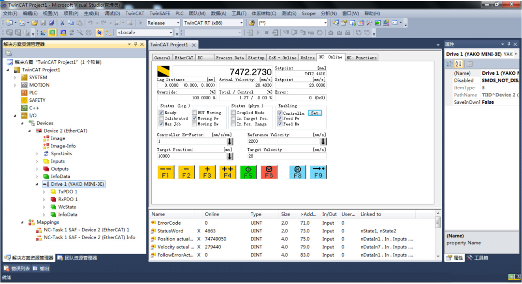Click the F3 jog forward button
This screenshot has height=284, width=522.
[x=207, y=172]
